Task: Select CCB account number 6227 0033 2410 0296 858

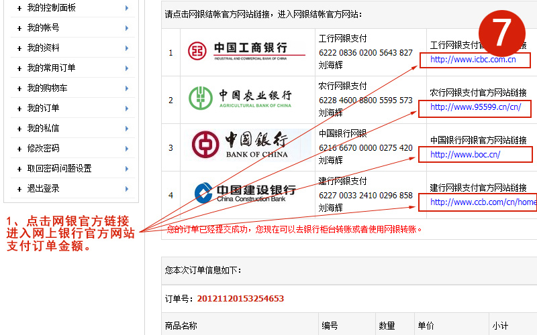Action: click(x=365, y=195)
